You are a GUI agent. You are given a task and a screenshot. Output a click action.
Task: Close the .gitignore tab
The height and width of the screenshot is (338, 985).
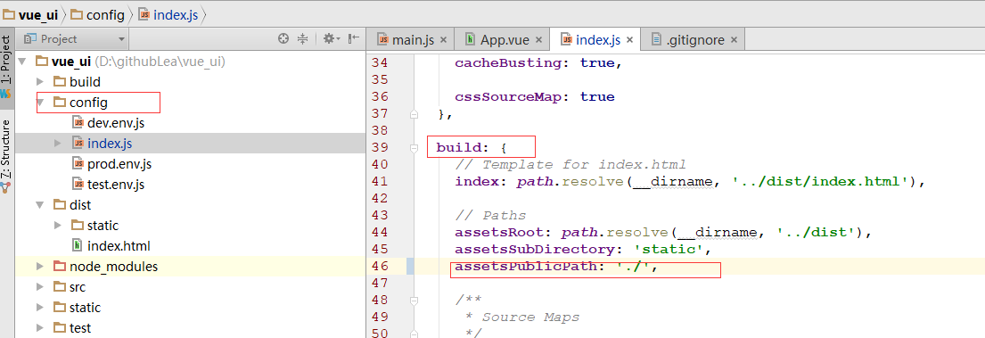(734, 40)
